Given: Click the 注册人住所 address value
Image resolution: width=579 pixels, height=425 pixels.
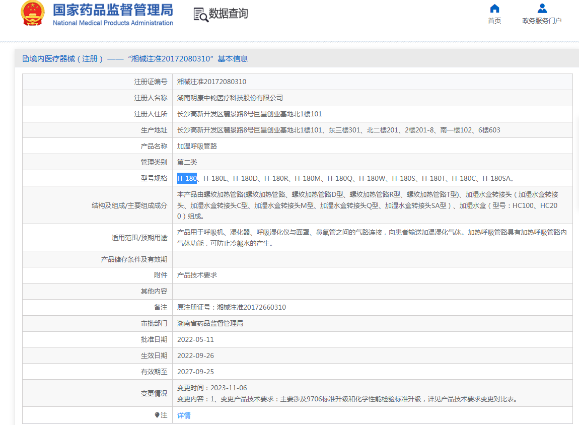Looking at the screenshot, I should pyautogui.click(x=250, y=114).
